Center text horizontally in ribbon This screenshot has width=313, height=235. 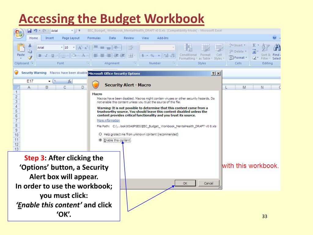pos(102,55)
